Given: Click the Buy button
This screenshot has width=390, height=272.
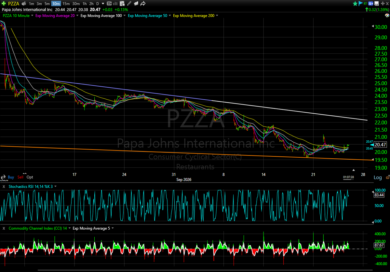Looking at the screenshot, I should tap(11, 177).
